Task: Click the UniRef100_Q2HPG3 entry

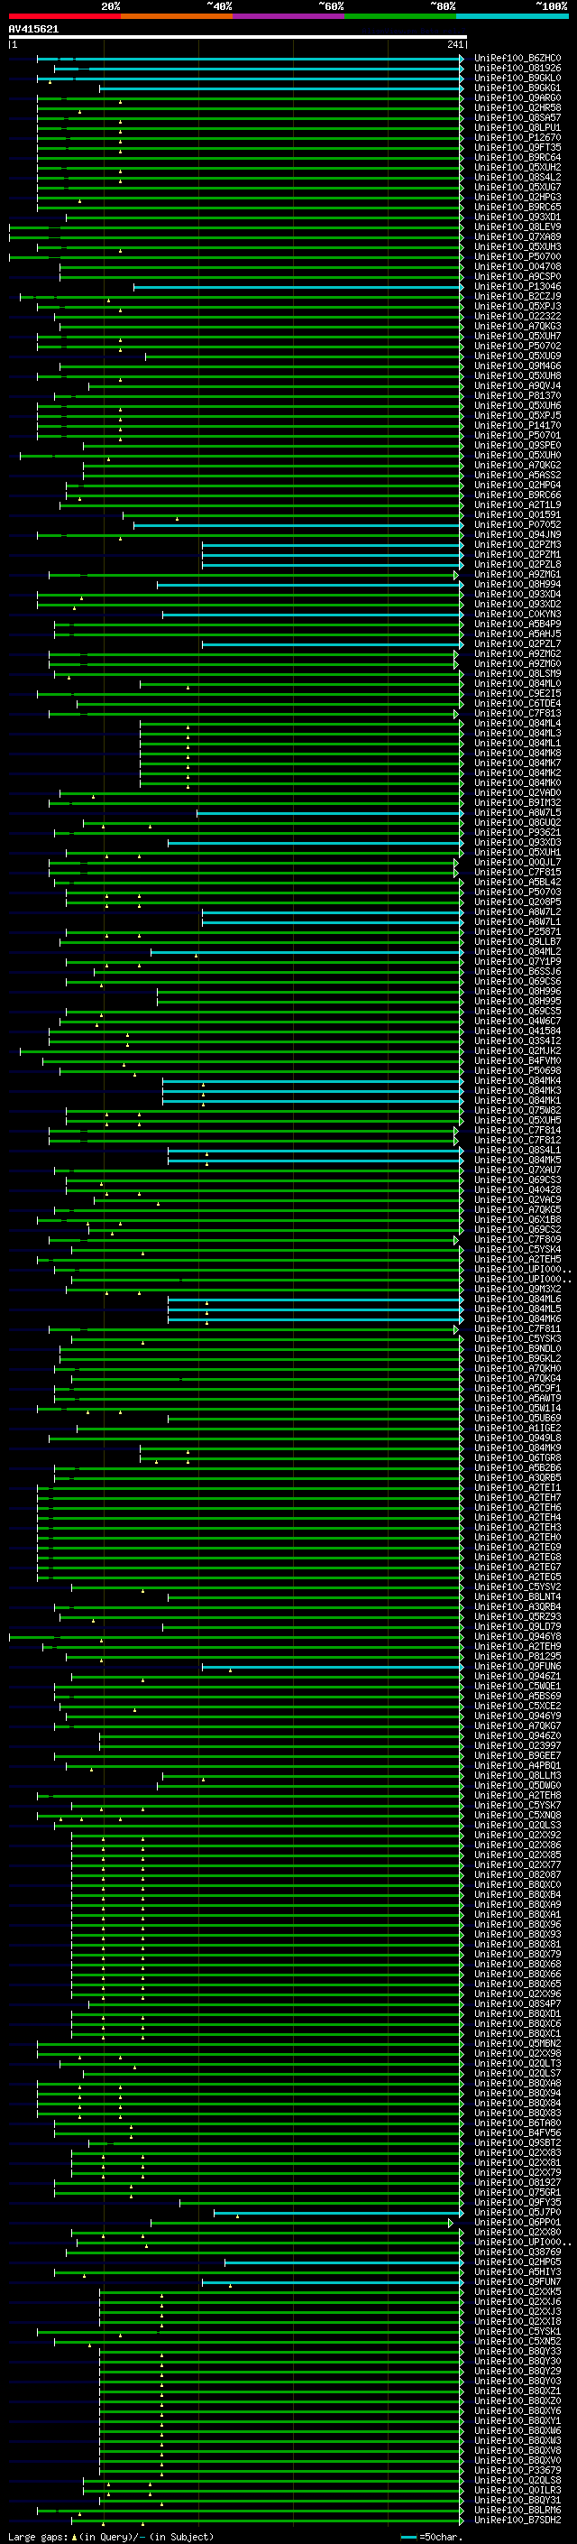Action: (x=517, y=197)
